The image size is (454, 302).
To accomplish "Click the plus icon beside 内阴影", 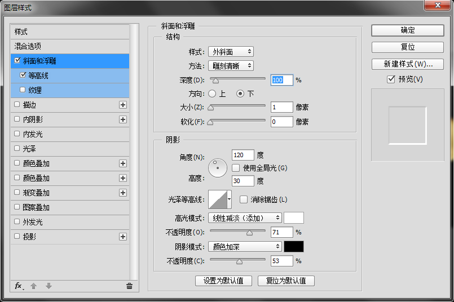I will point(123,119).
